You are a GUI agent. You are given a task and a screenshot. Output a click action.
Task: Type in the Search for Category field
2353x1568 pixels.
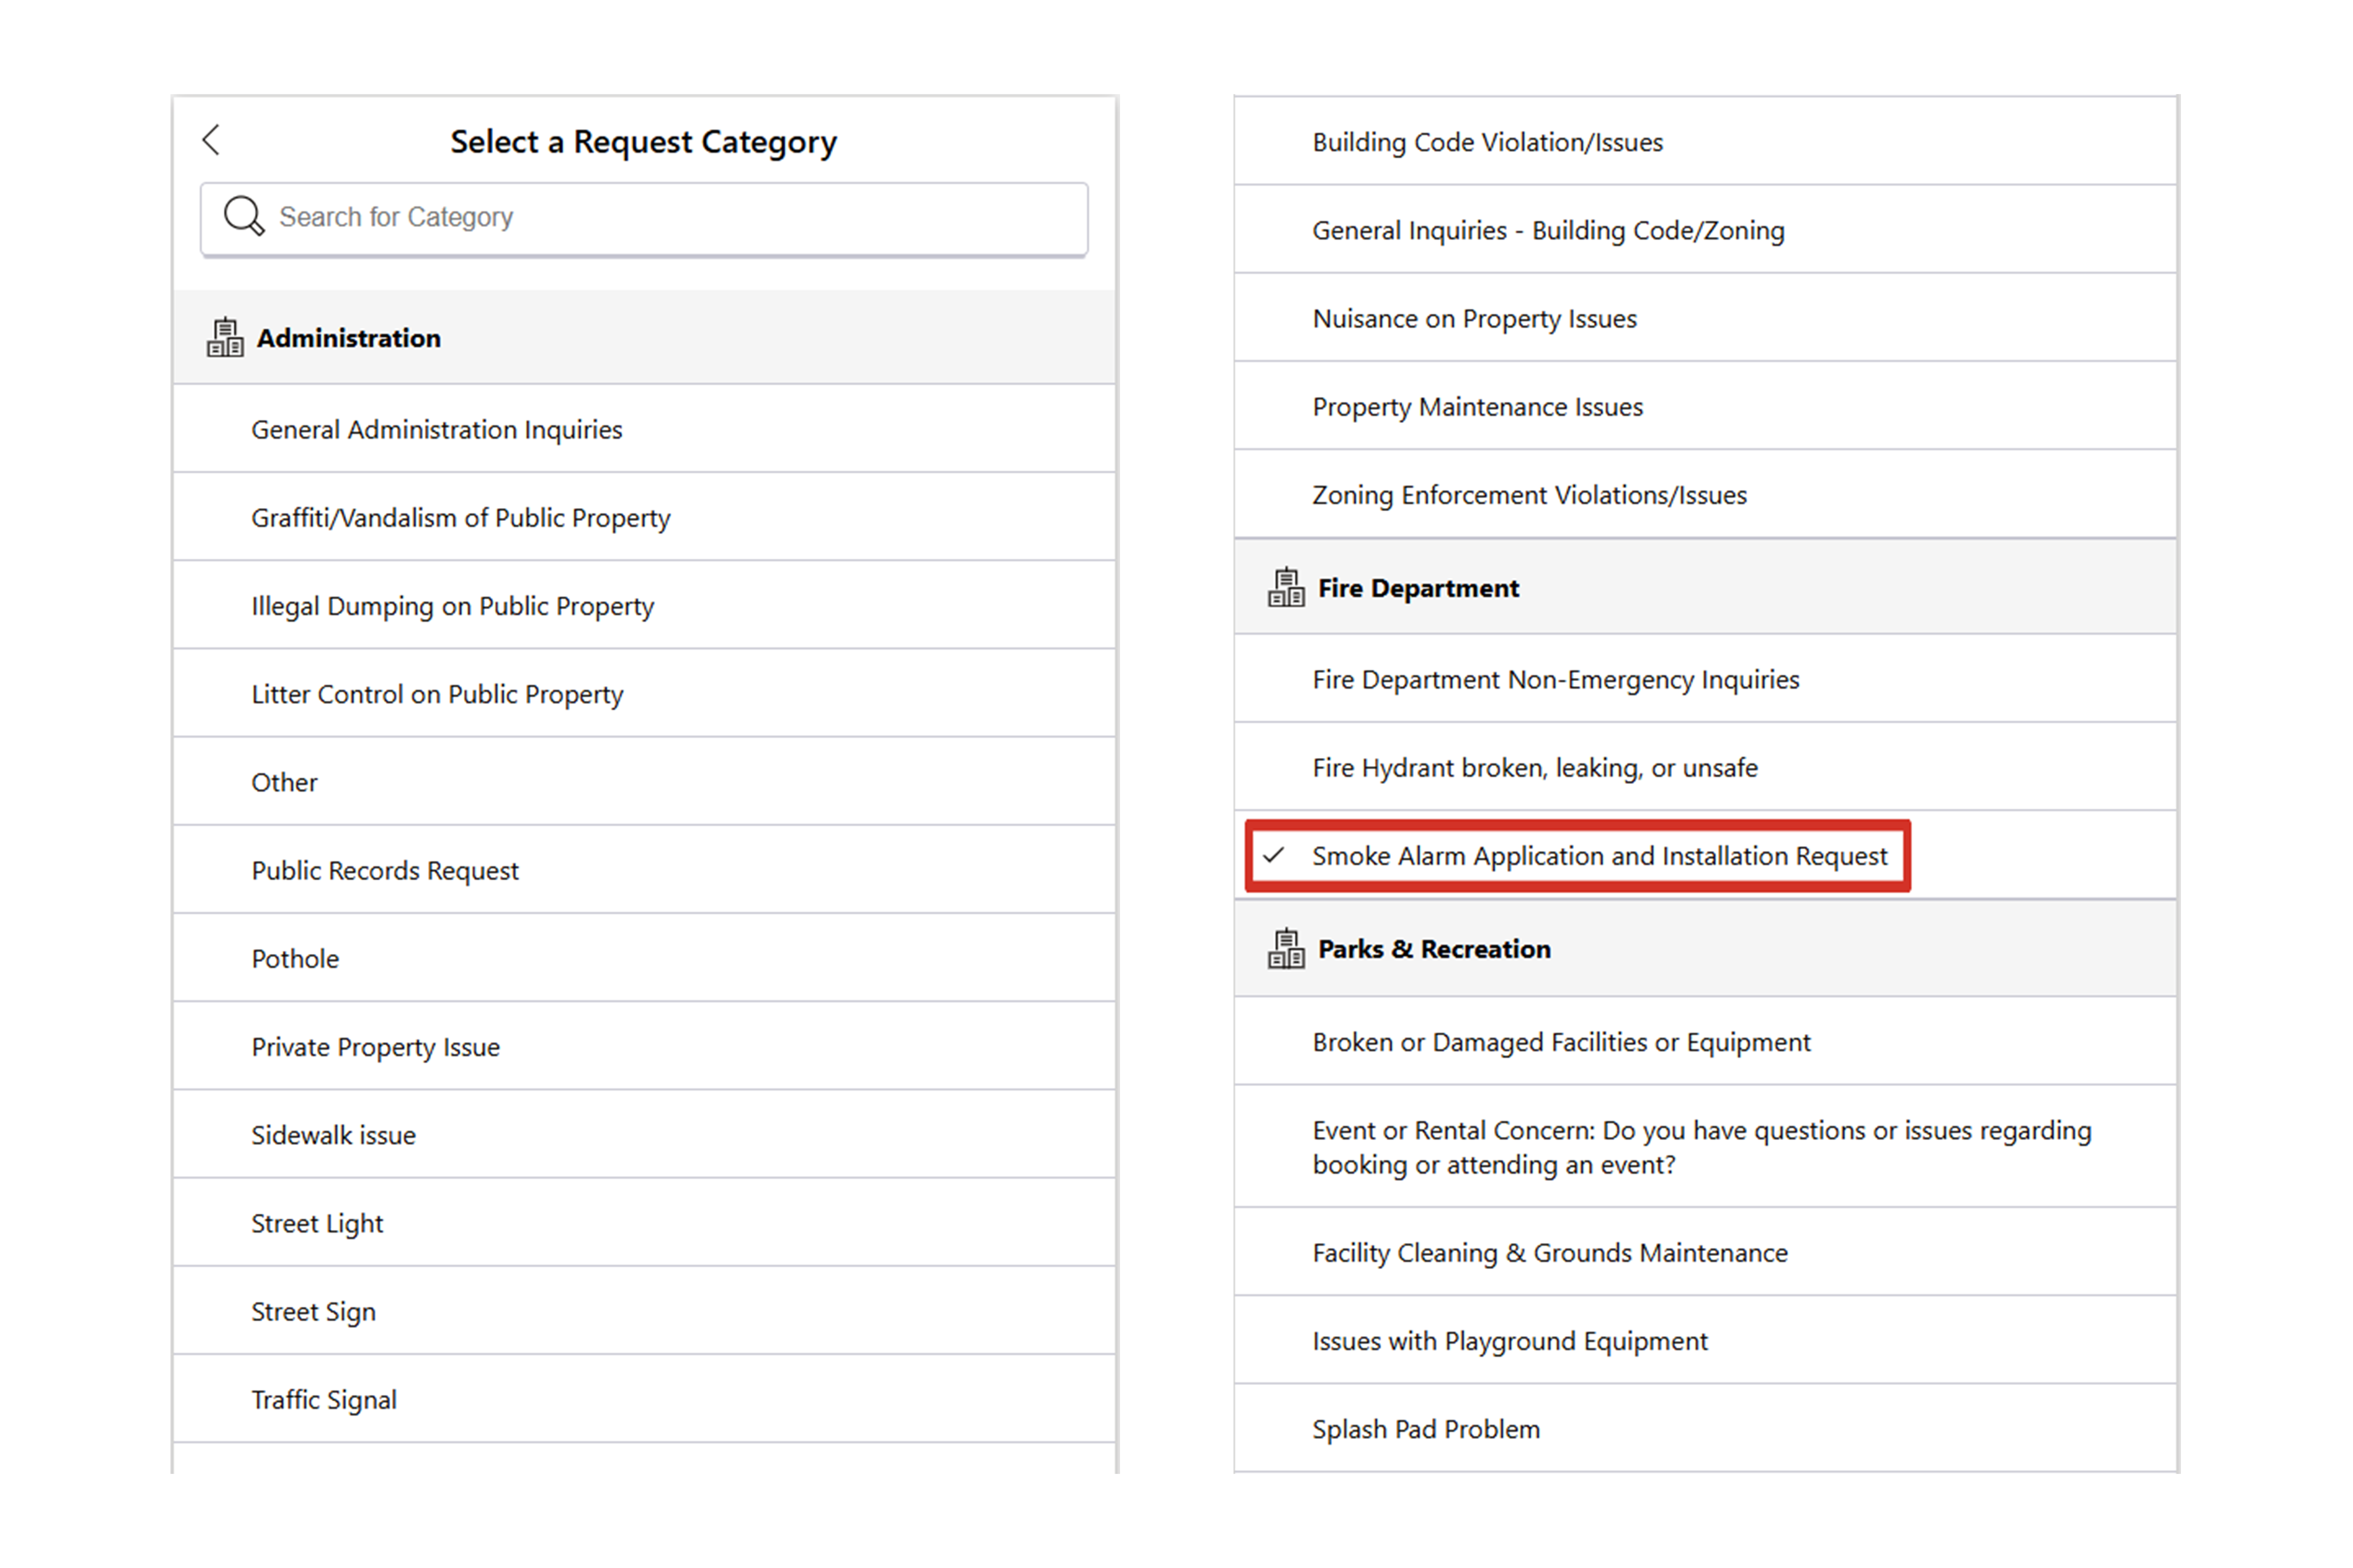(x=660, y=217)
